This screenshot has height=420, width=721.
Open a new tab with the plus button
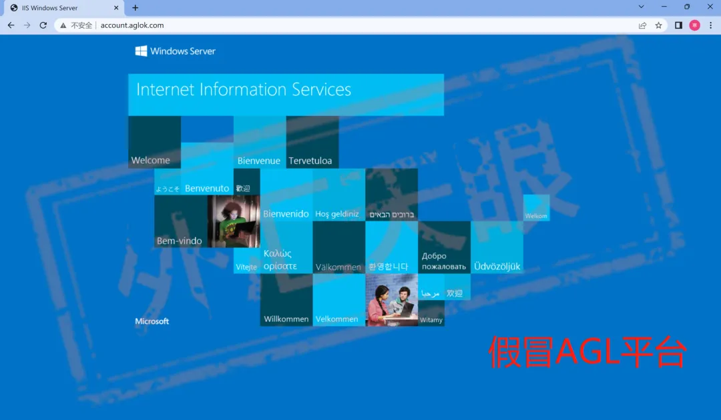click(x=135, y=8)
